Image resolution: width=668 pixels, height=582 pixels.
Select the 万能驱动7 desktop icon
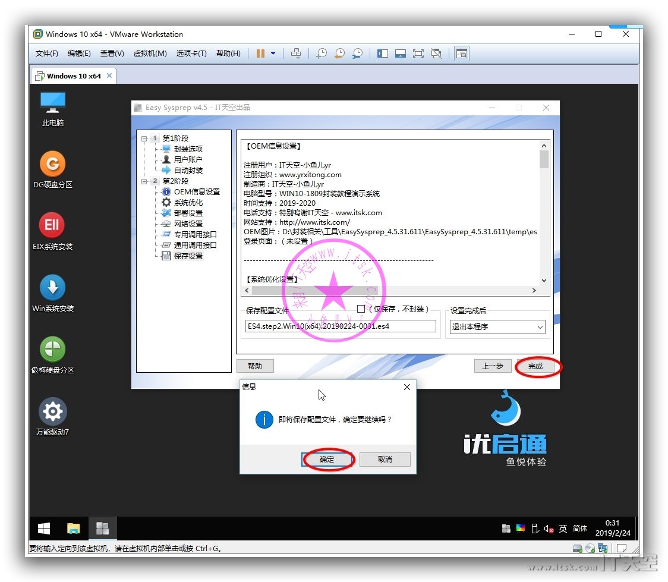tap(52, 417)
